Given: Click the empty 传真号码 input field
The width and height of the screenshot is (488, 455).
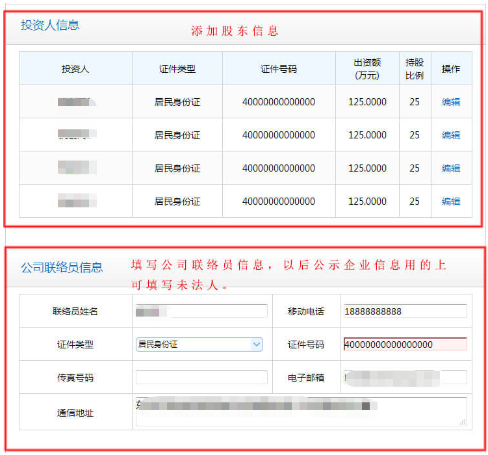Looking at the screenshot, I should (201, 378).
